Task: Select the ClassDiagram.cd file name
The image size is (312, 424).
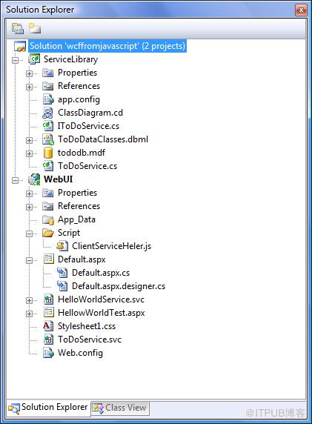Action: pos(90,113)
